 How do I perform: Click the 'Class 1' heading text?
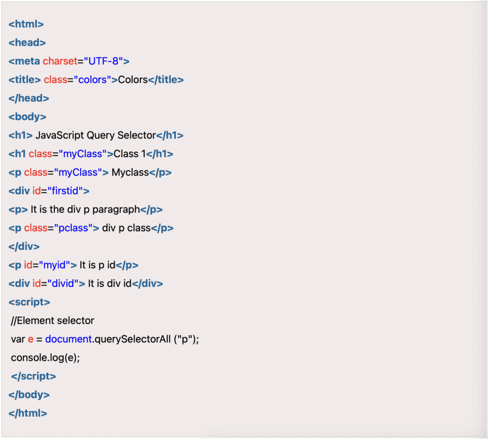pos(130,154)
